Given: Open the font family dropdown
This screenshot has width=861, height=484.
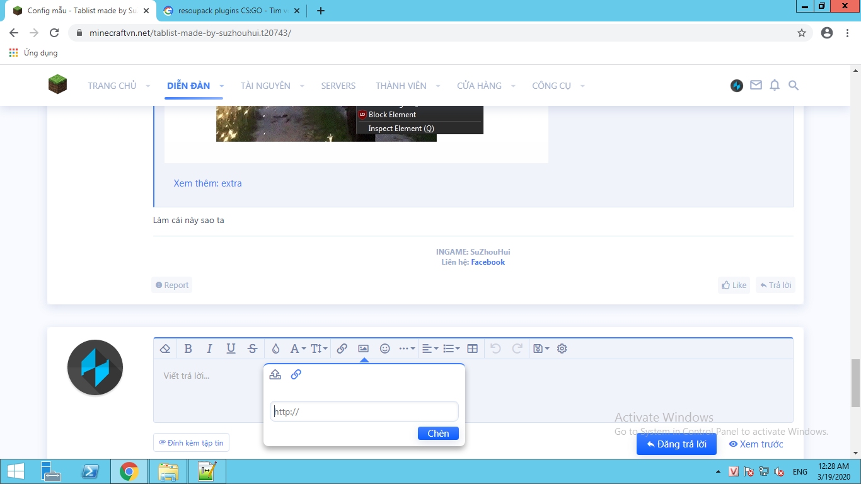Looking at the screenshot, I should coord(298,349).
